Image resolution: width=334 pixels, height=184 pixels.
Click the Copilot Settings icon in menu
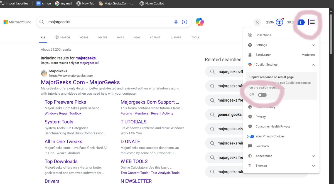(x=250, y=65)
